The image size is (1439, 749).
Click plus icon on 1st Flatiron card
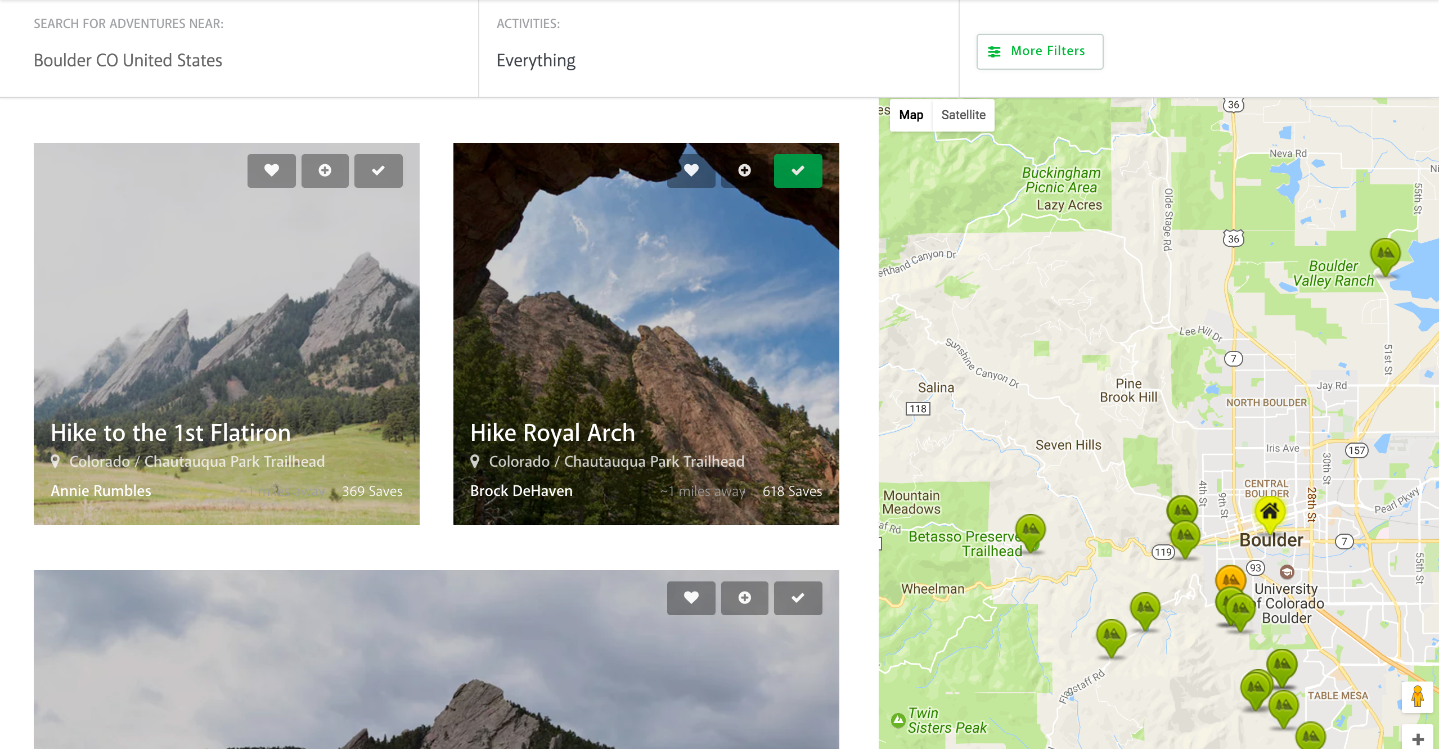click(x=325, y=170)
